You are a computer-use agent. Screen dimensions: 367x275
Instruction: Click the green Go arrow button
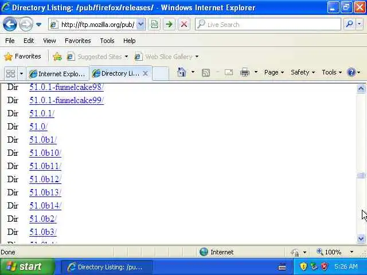coord(169,24)
